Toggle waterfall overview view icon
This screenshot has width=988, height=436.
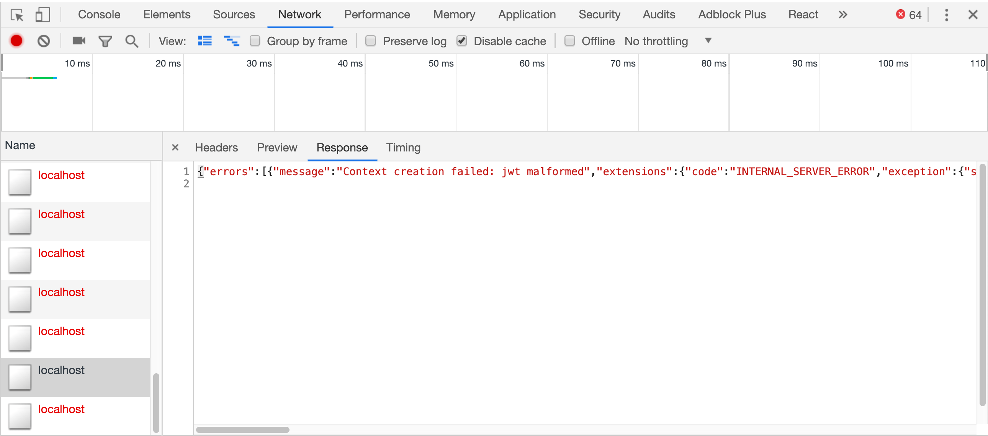232,41
